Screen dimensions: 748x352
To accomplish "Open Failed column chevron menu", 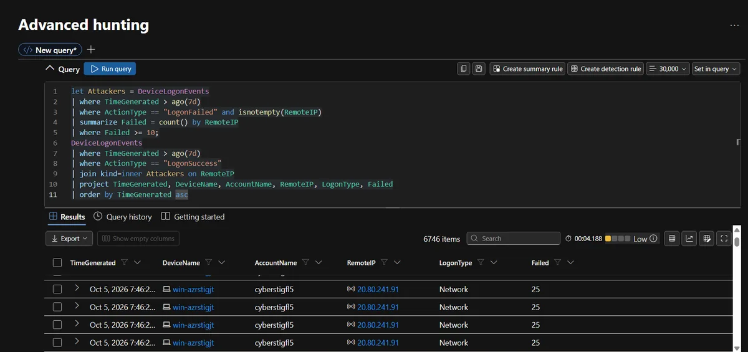I will tap(570, 263).
